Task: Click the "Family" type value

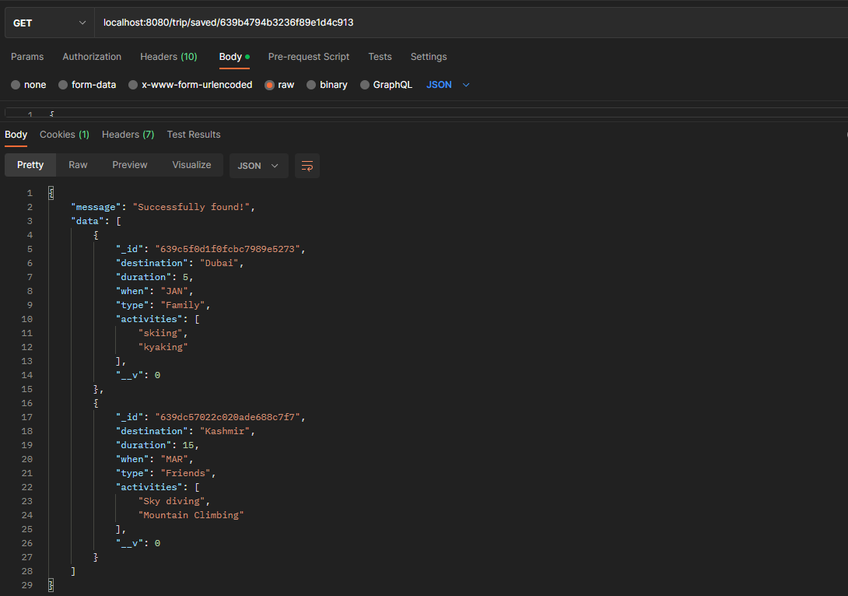Action: pyautogui.click(x=183, y=305)
